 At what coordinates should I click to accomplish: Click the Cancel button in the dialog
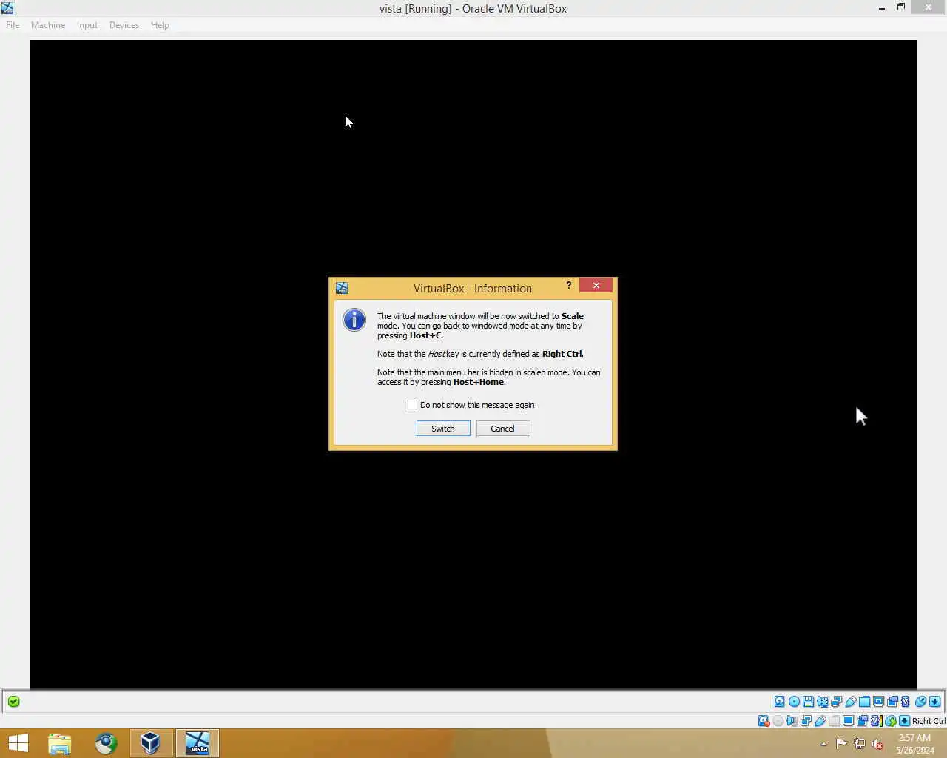coord(503,429)
